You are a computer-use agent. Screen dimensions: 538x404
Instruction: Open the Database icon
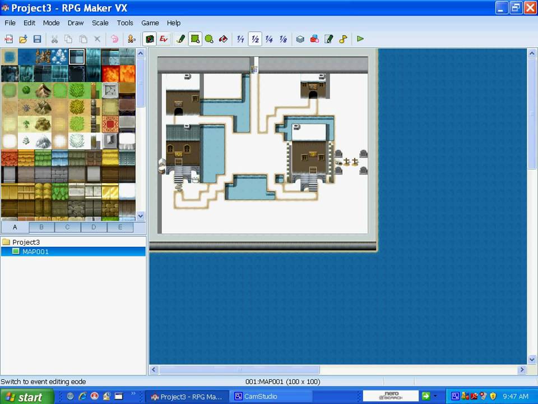pos(300,39)
